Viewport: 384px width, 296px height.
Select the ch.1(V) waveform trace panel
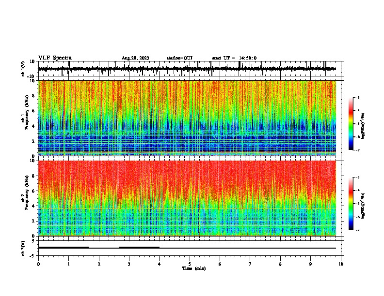tap(190, 69)
